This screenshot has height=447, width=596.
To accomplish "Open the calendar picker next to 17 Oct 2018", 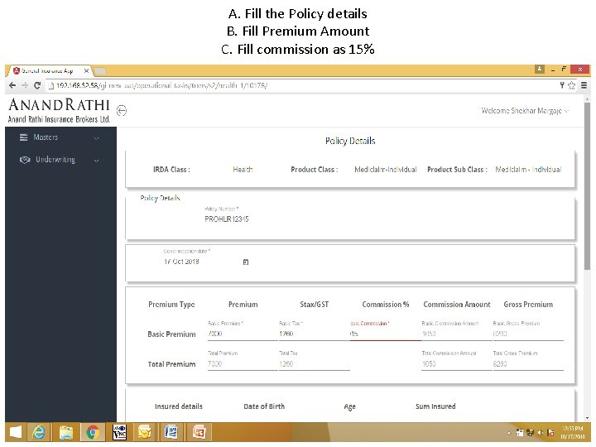I will coord(246,262).
